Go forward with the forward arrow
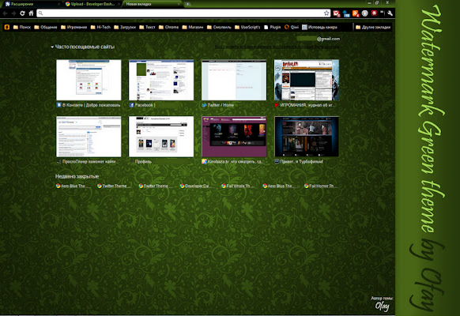 [13, 13]
